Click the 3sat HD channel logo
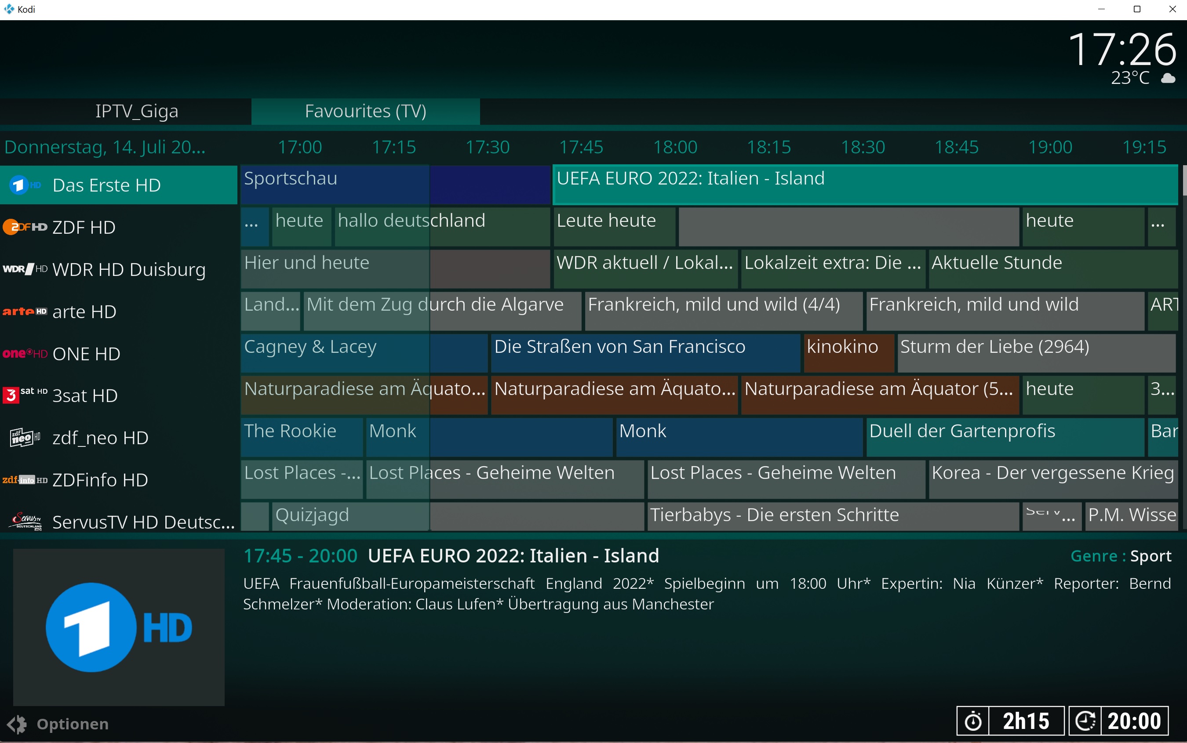The image size is (1187, 743). coord(25,395)
